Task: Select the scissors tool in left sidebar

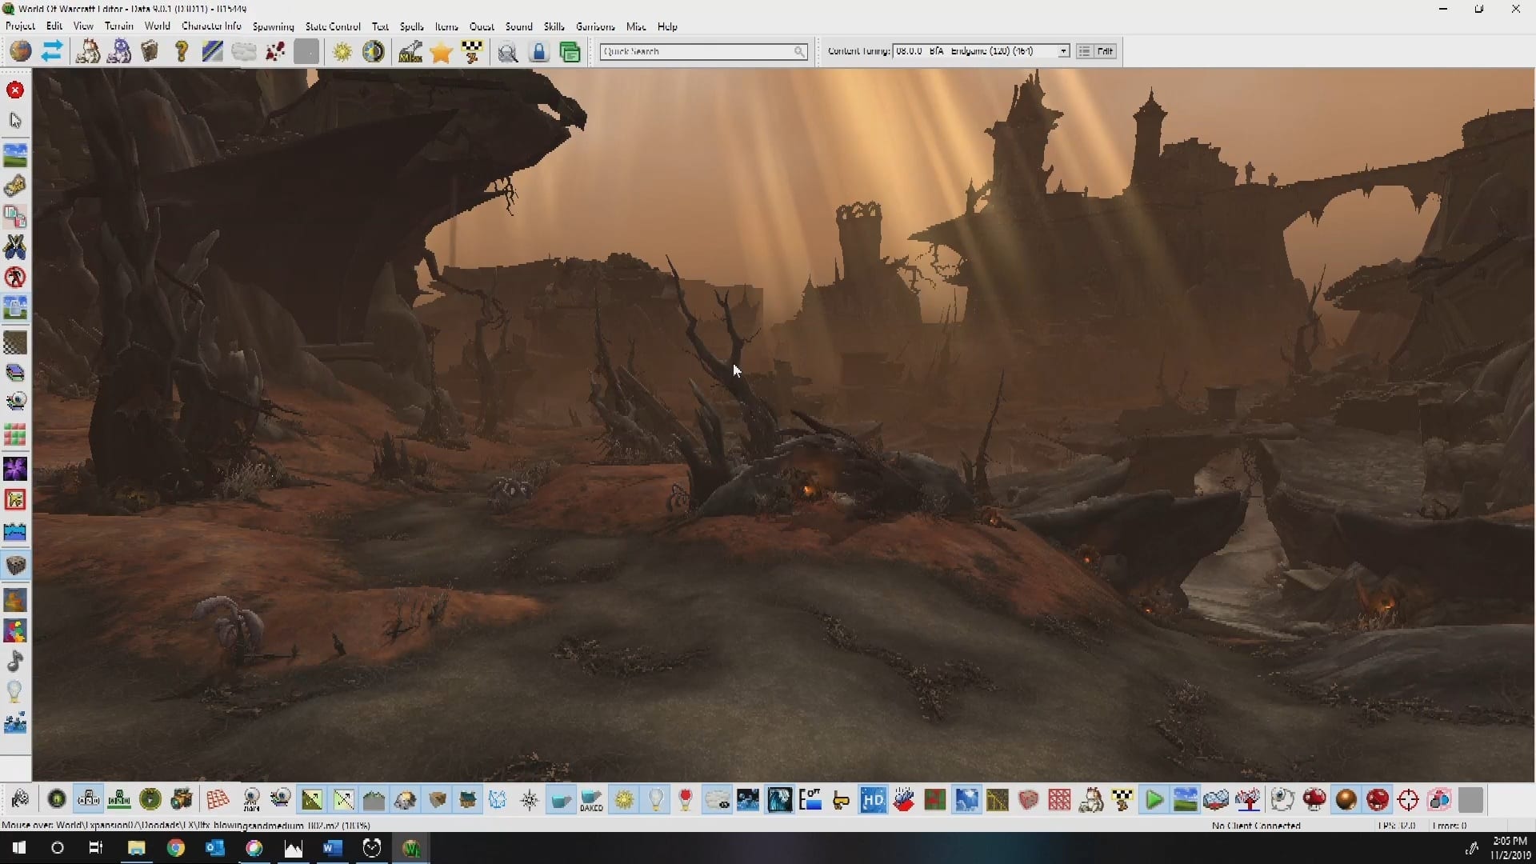Action: click(15, 247)
